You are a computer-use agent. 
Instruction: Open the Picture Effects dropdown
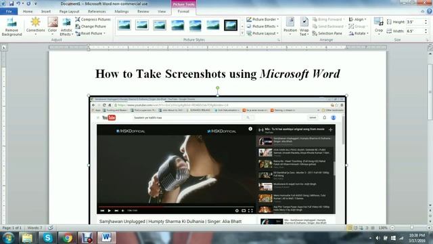pyautogui.click(x=263, y=26)
